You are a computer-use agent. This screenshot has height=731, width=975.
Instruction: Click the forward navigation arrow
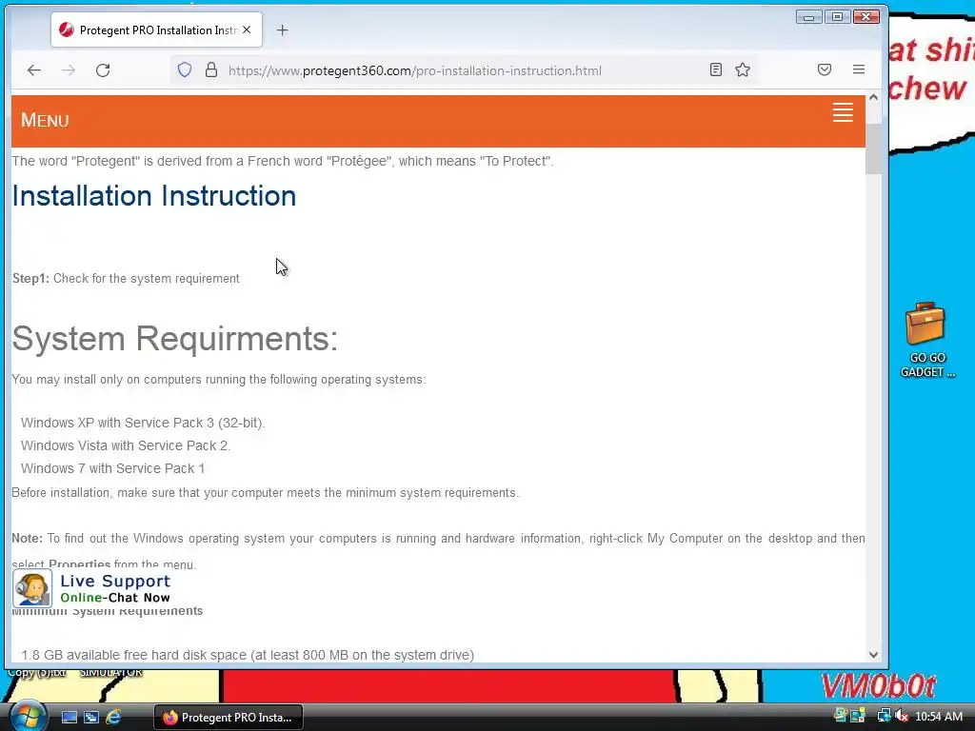pos(69,70)
